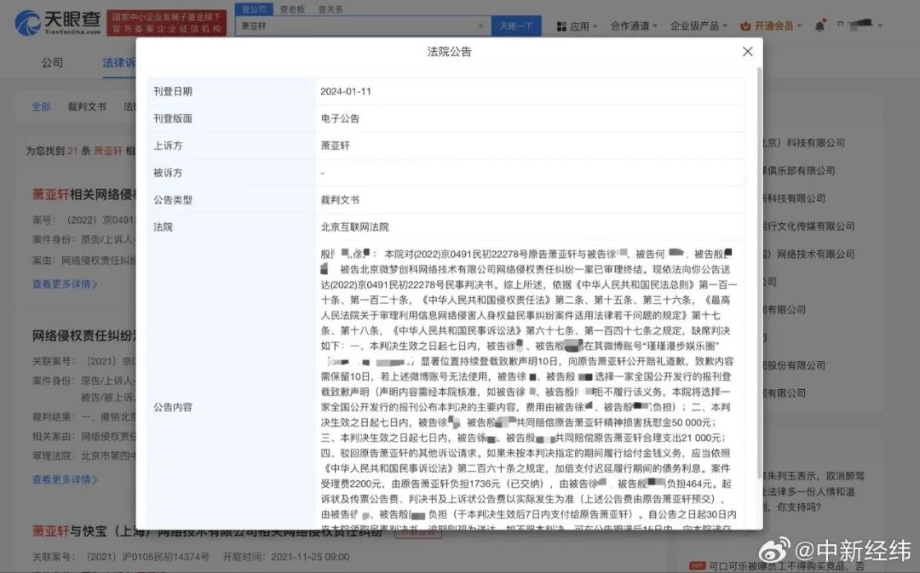The height and width of the screenshot is (573, 920).
Task: Click the 国家中小企业发展子基金 banner badge
Action: (167, 24)
